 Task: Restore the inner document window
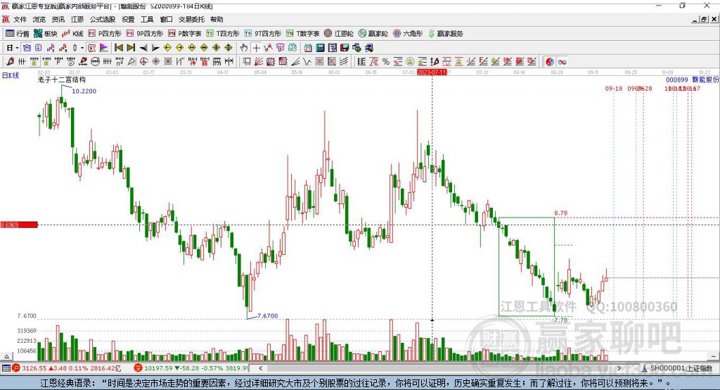click(704, 19)
